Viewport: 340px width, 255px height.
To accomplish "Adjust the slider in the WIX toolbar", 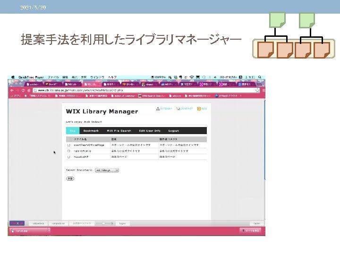I will pos(103,223).
